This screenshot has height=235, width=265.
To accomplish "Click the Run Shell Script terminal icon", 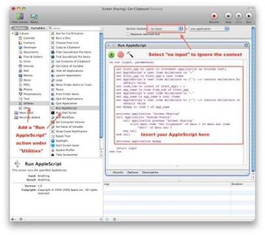I will 53,113.
